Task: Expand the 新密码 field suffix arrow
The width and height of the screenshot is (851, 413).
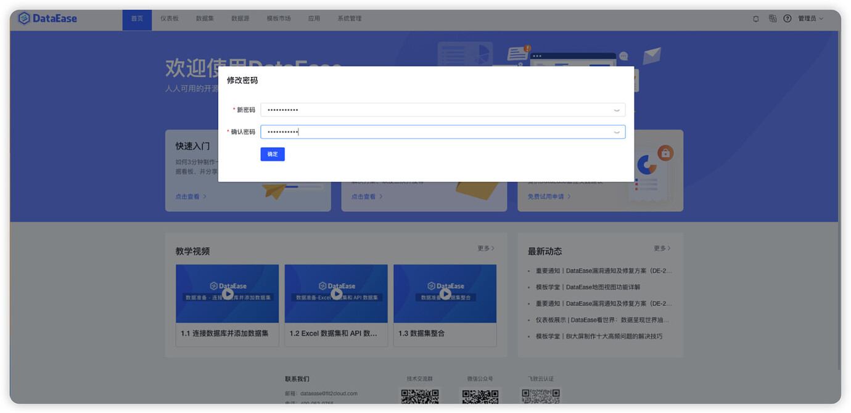Action: click(616, 110)
